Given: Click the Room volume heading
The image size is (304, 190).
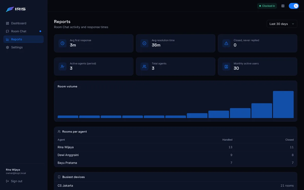Looking at the screenshot, I should click(x=67, y=86).
